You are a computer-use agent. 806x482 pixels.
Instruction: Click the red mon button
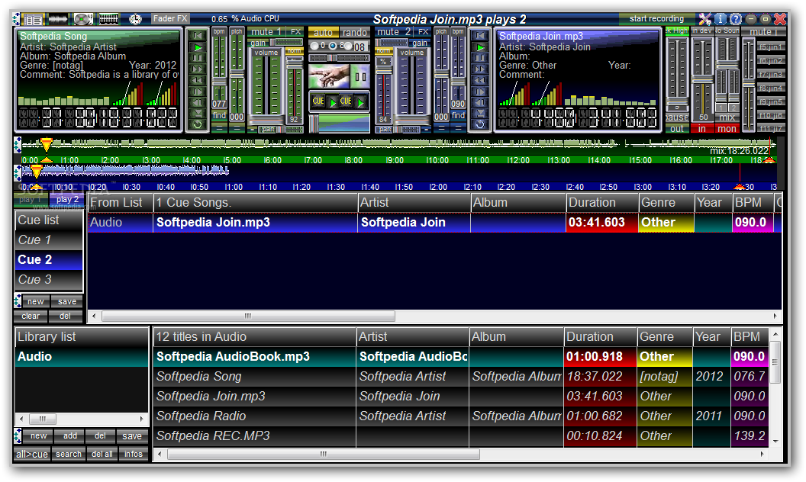click(x=727, y=129)
